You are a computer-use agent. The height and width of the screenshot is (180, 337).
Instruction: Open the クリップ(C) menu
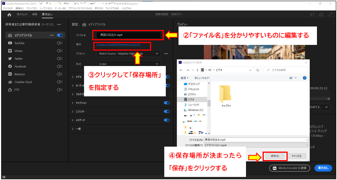(32, 8)
